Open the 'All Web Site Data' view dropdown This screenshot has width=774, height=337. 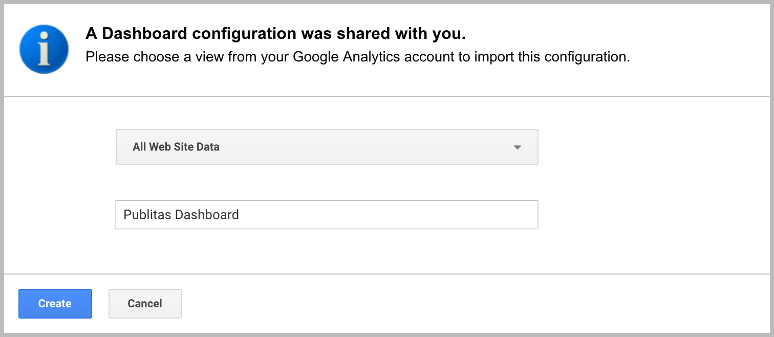point(327,147)
